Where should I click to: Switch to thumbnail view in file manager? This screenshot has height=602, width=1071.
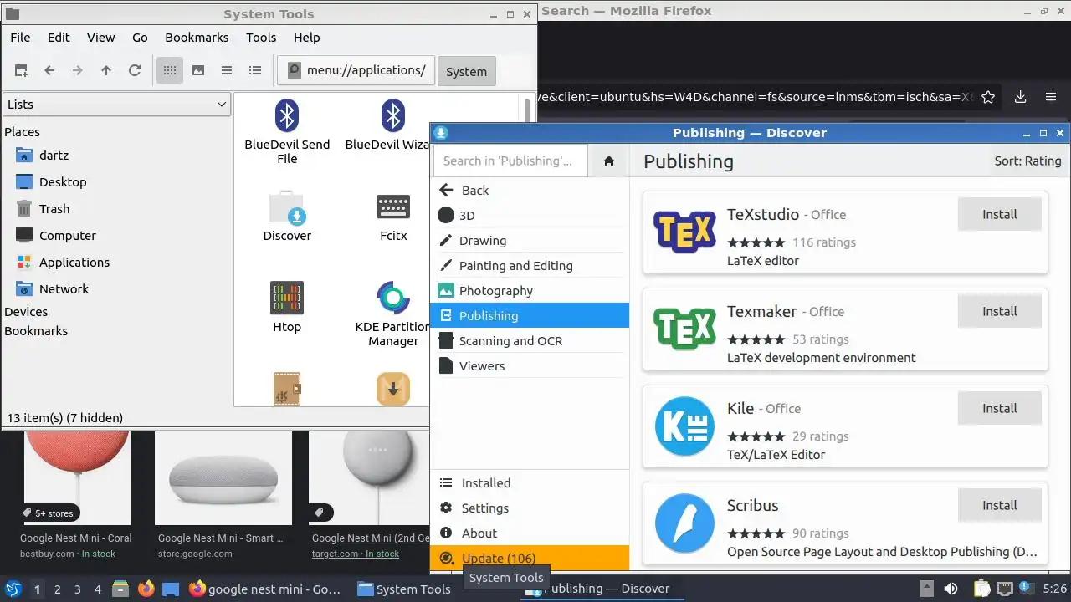(198, 71)
